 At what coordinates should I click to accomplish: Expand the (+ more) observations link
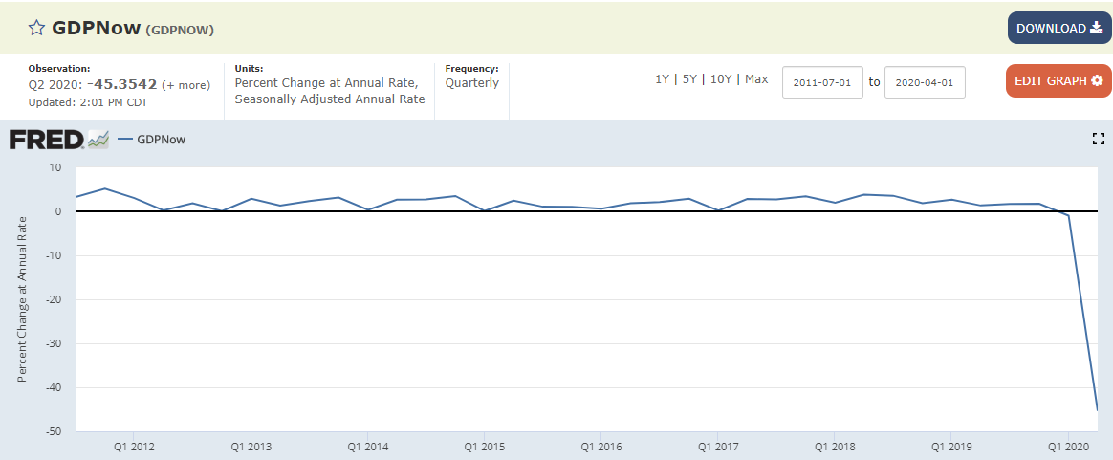(x=185, y=85)
